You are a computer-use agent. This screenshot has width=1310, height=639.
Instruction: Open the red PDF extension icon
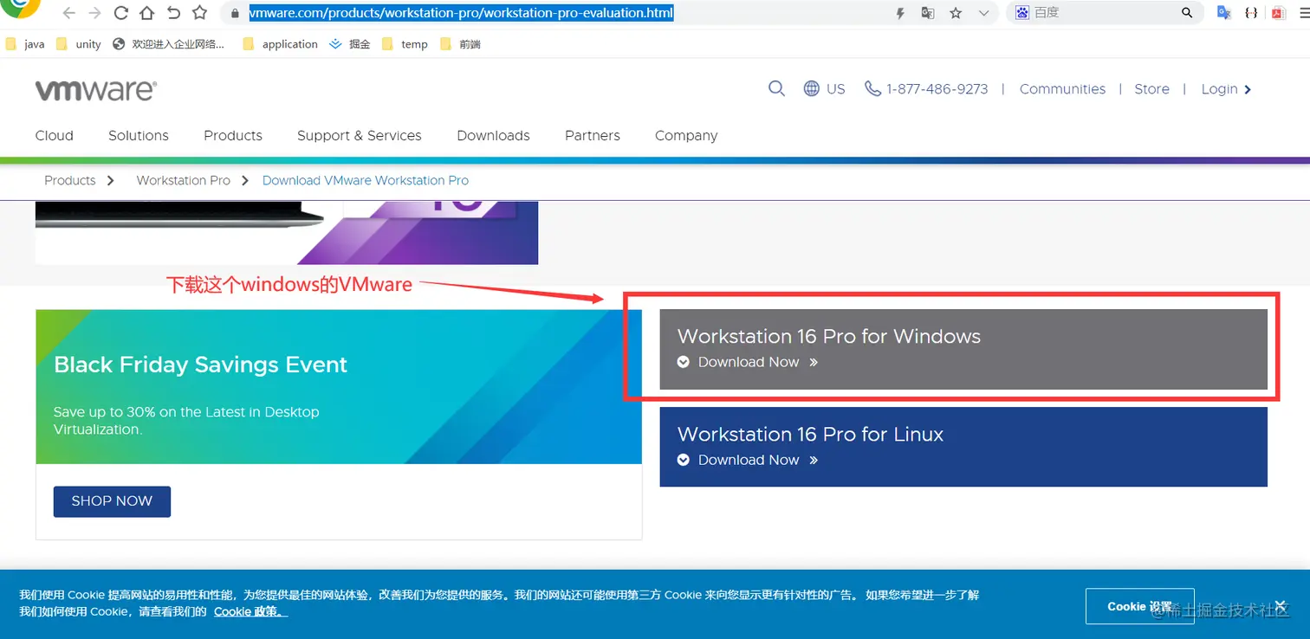click(1277, 13)
